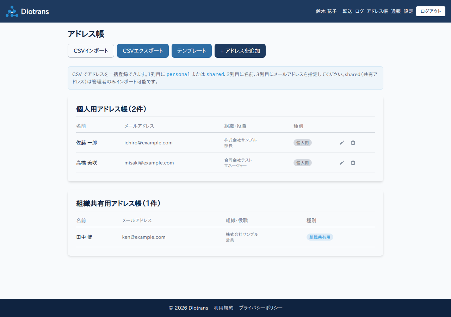Image resolution: width=451 pixels, height=317 pixels.
Task: Open アドレス帳 in the top navigation
Action: [x=377, y=11]
